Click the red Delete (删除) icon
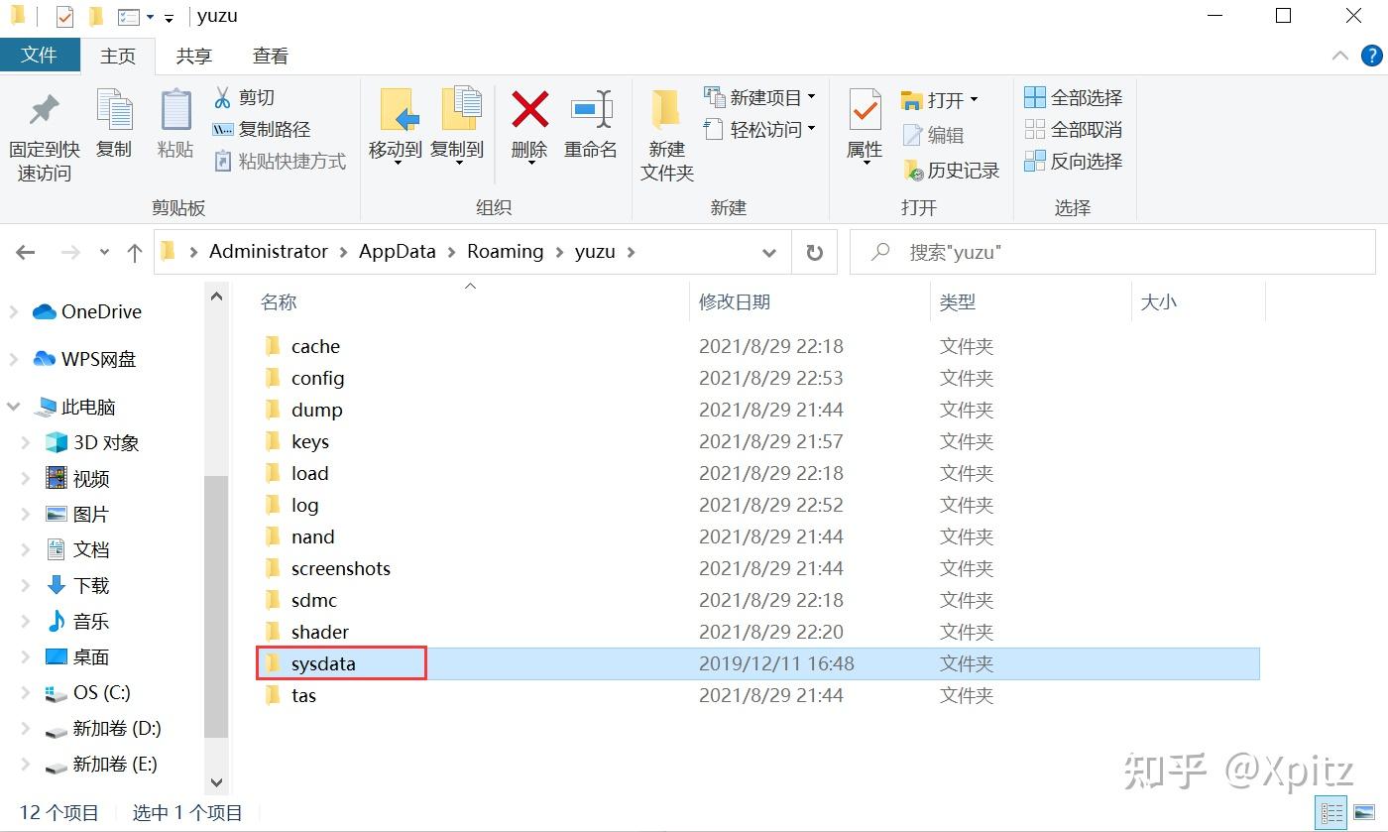1388x832 pixels. (x=529, y=109)
